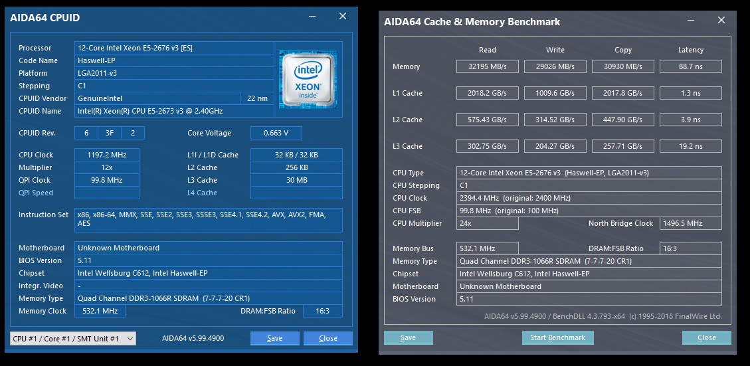750x366 pixels.
Task: Click the Intel Xeon inside logo
Action: (x=308, y=79)
